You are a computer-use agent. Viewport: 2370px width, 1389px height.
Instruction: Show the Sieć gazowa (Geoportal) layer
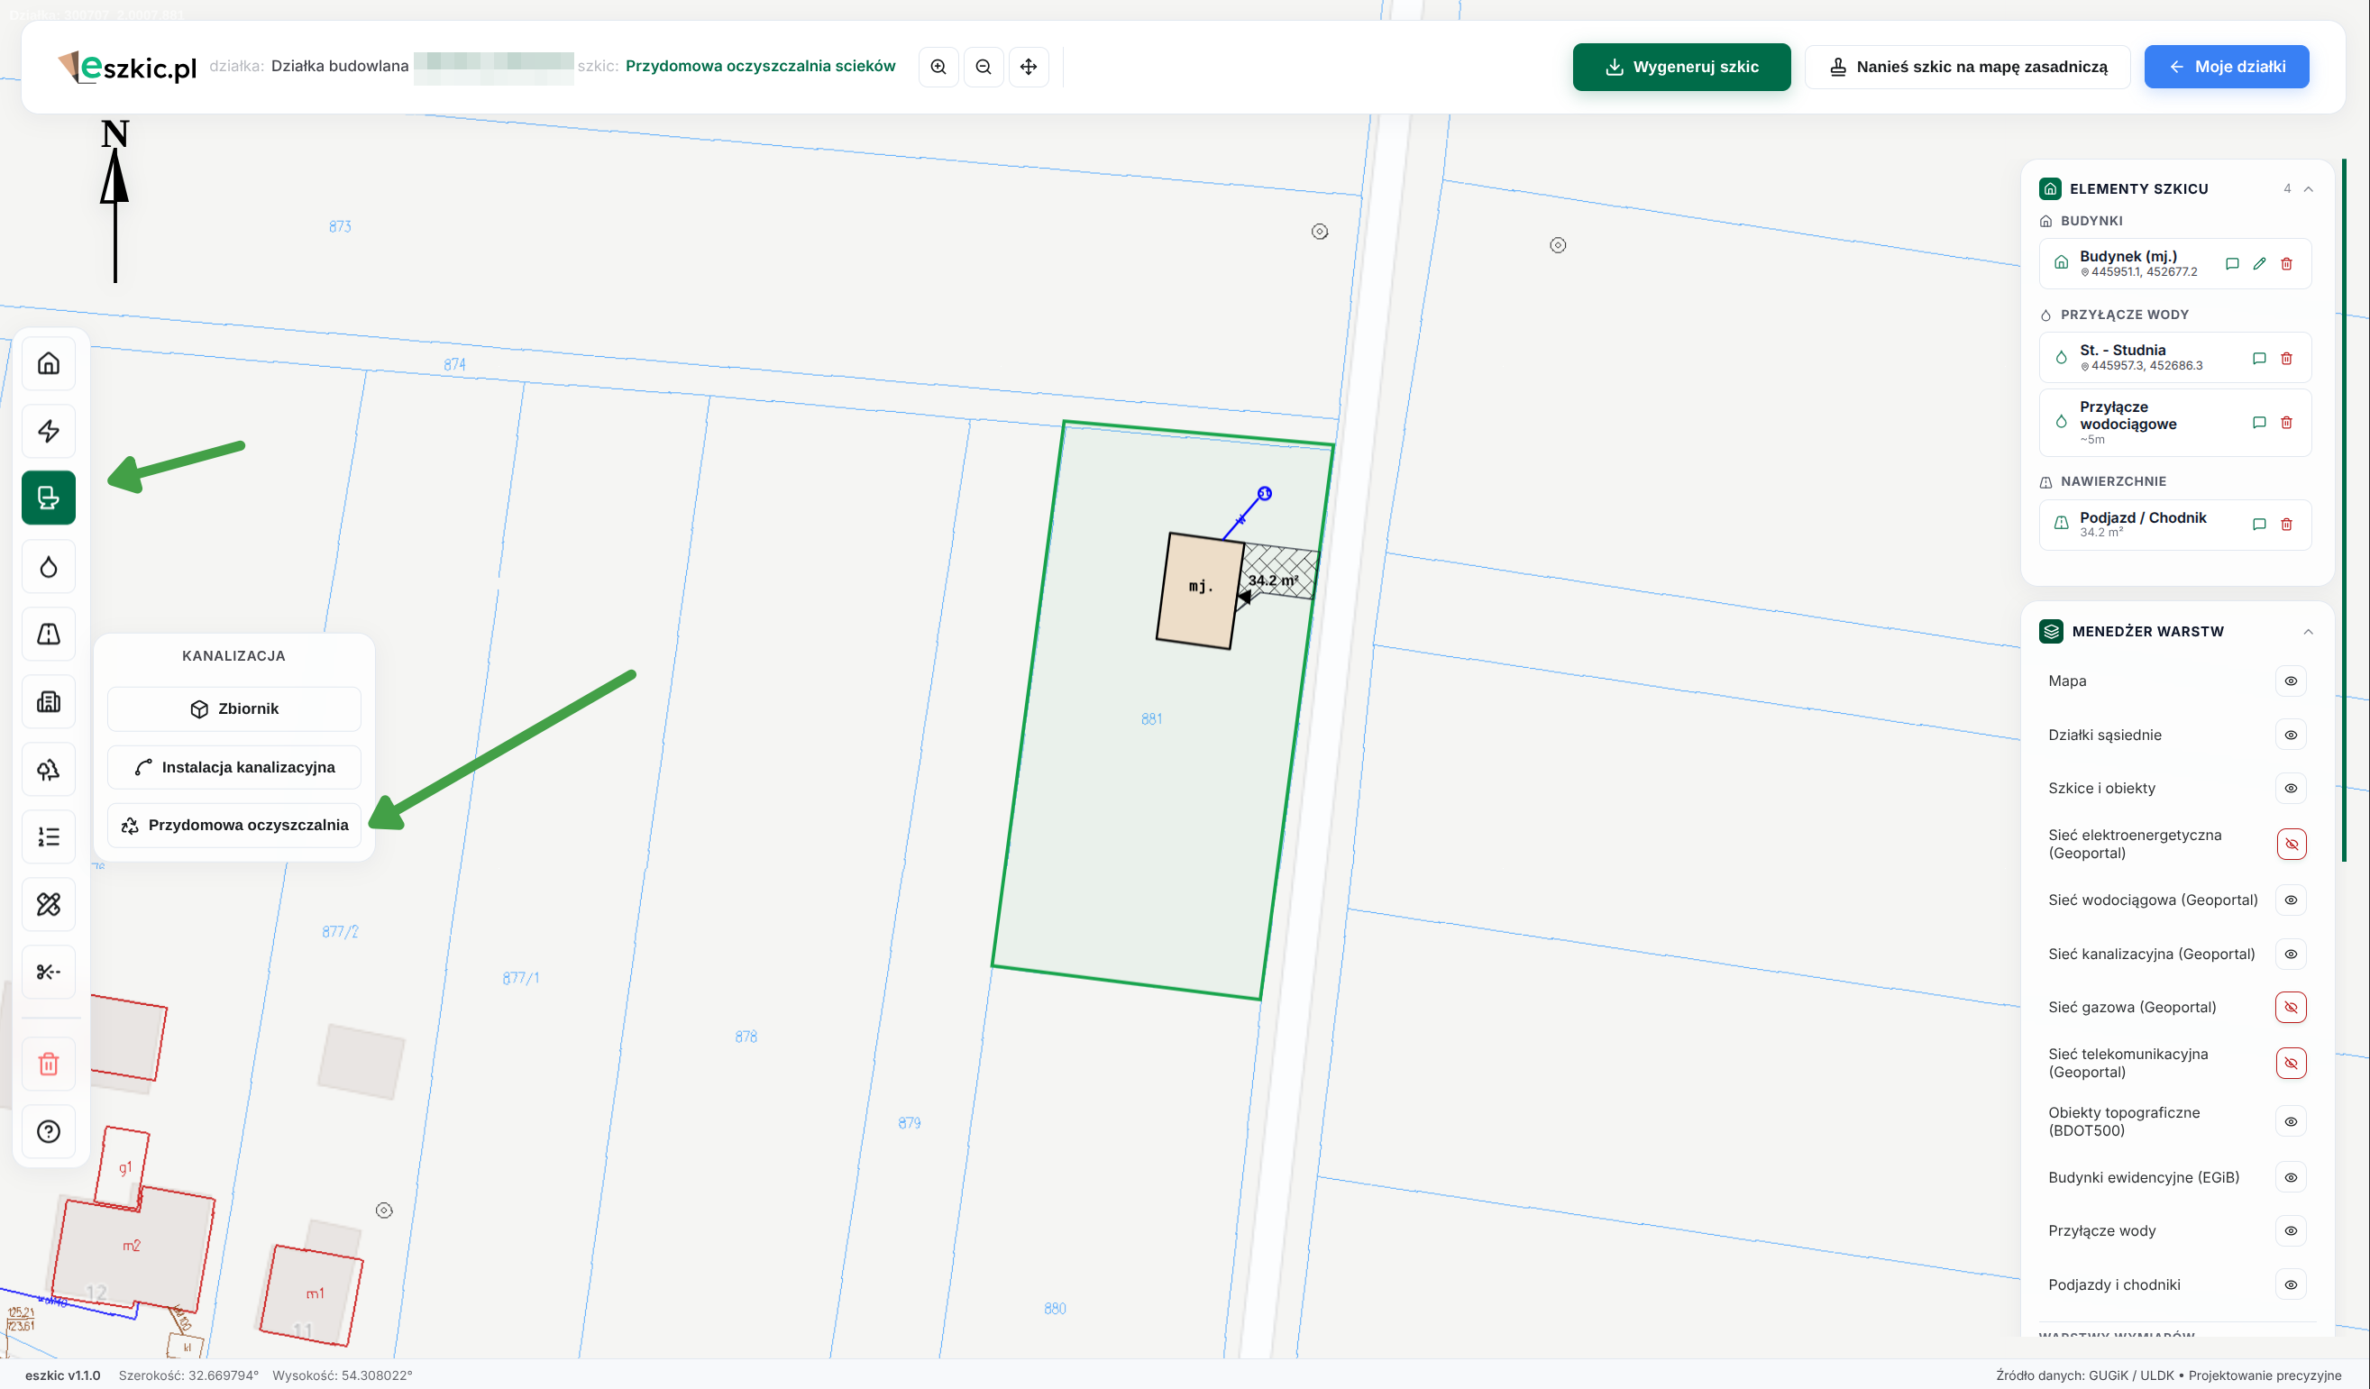[2291, 1007]
